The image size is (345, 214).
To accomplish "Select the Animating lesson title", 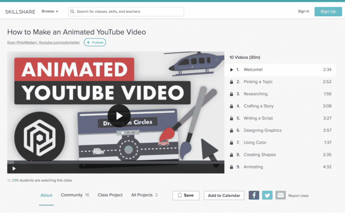I will point(253,167).
